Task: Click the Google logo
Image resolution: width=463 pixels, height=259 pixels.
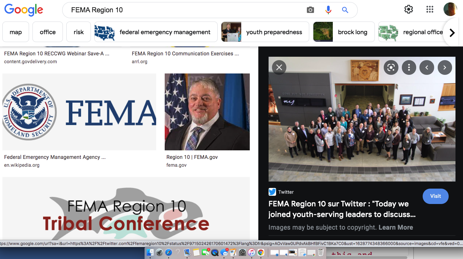Action: click(24, 10)
